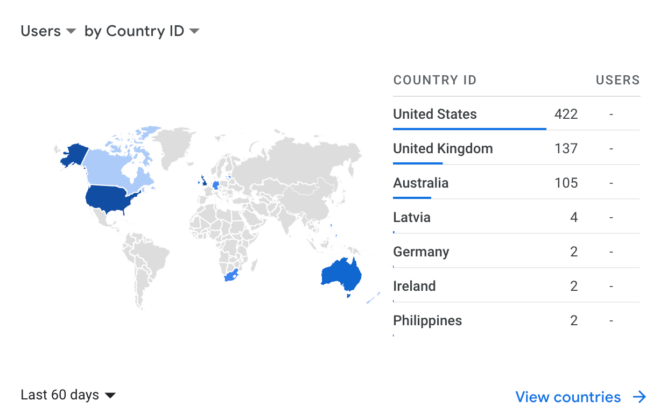Expand the Last 60 days date range

[68, 395]
